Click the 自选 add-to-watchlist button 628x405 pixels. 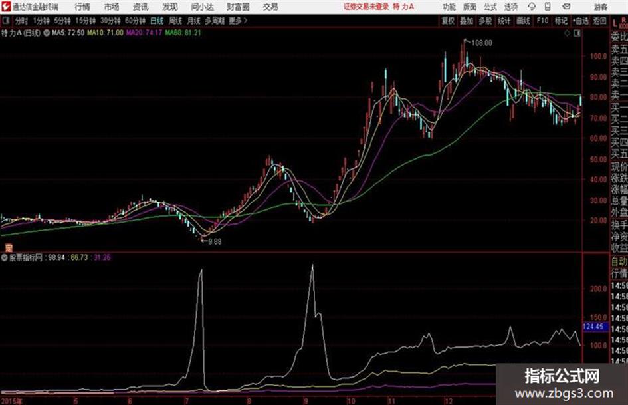[581, 21]
